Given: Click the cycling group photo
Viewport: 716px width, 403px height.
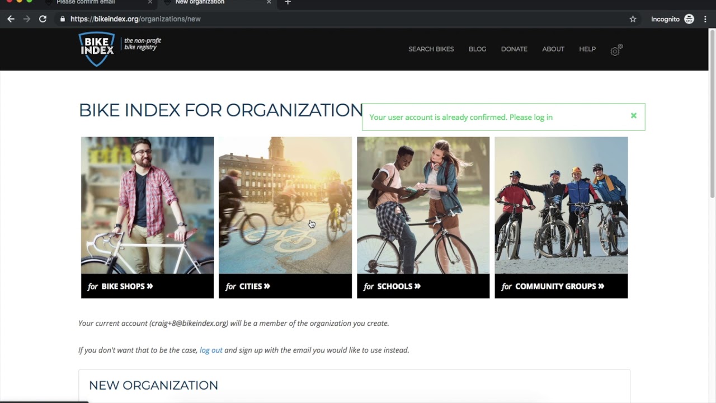Looking at the screenshot, I should (x=561, y=205).
